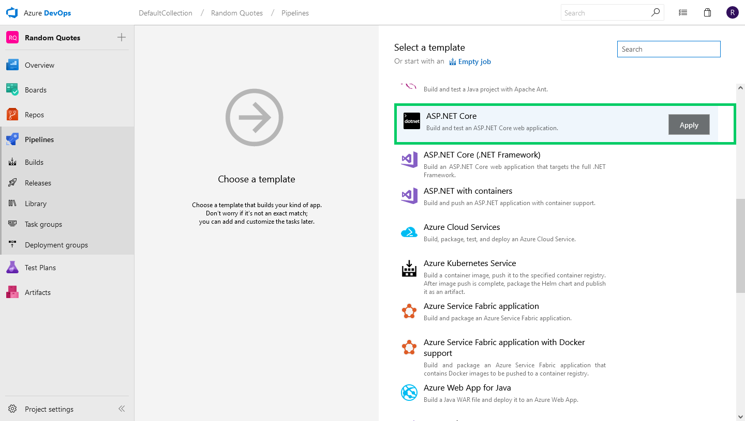Screen dimensions: 745x421
Task: Click the Azure Service Fabric application icon
Action: (409, 311)
